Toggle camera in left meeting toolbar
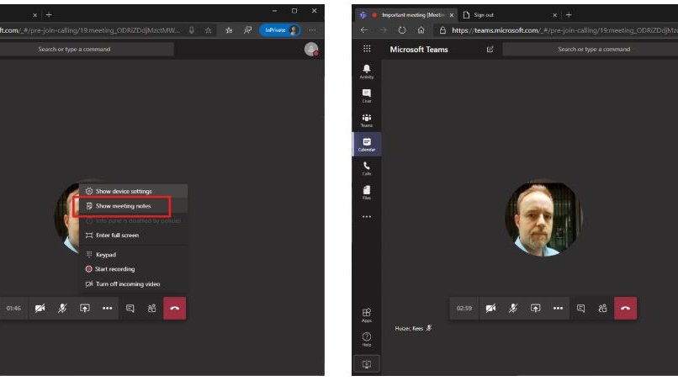The height and width of the screenshot is (381, 678). tap(40, 309)
